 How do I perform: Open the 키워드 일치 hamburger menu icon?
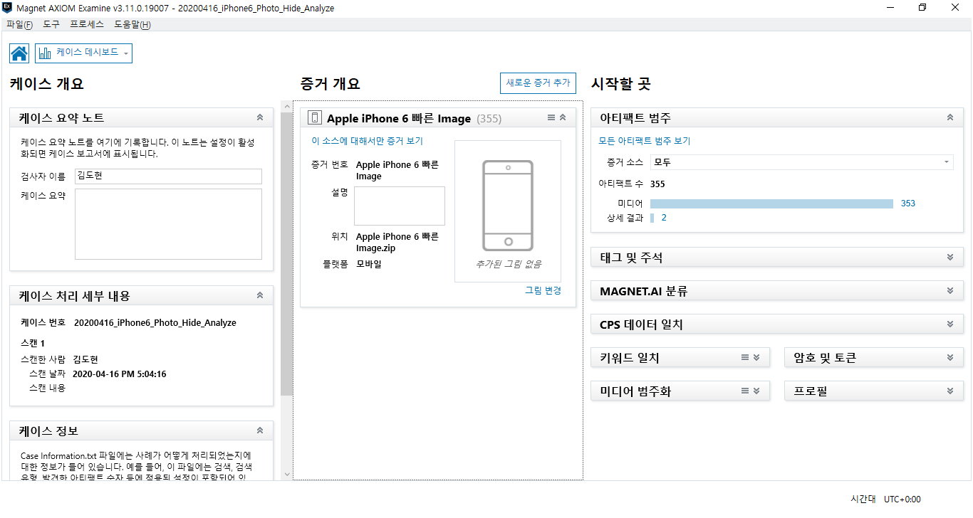coord(745,357)
